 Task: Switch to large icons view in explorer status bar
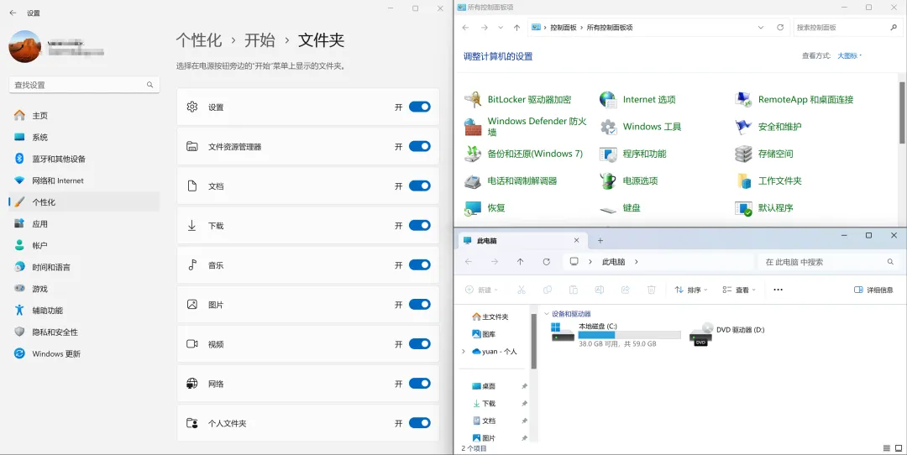[899, 448]
